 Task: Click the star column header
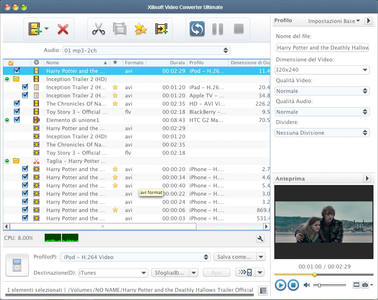pos(115,63)
